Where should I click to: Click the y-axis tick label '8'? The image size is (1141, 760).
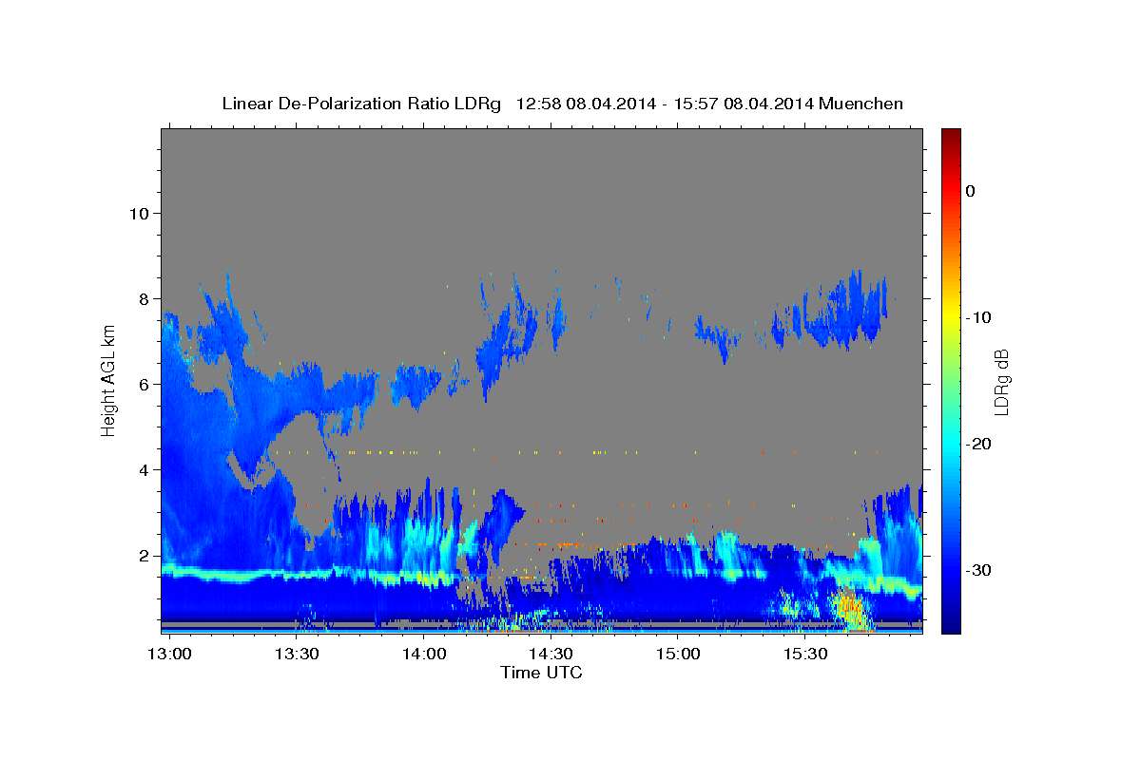[x=144, y=298]
